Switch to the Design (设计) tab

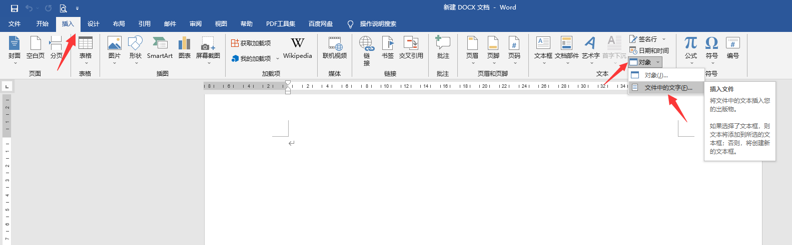coord(94,24)
